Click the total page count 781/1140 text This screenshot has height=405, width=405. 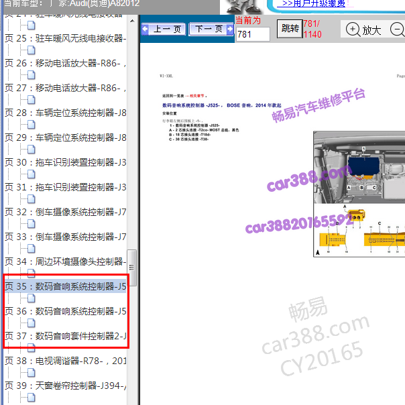pyautogui.click(x=312, y=29)
